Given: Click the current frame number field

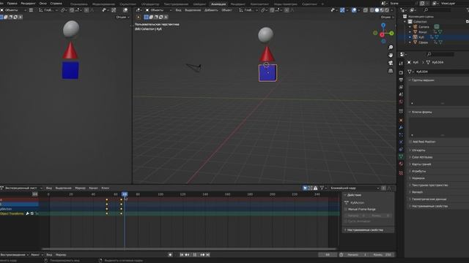Looking at the screenshot, I should point(328,255).
